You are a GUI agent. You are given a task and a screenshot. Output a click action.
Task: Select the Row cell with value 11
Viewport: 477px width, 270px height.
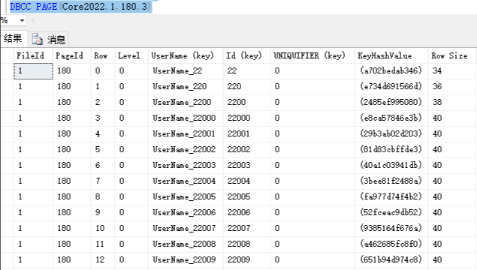[103, 244]
